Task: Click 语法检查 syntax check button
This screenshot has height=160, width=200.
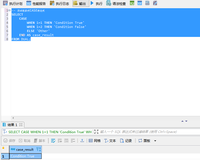Action: coord(116,4)
